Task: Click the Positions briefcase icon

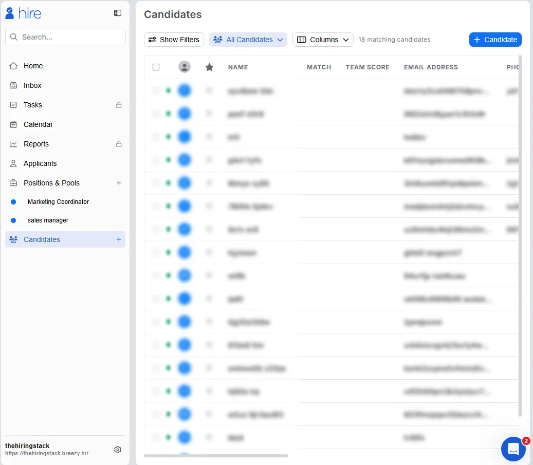Action: 13,183
